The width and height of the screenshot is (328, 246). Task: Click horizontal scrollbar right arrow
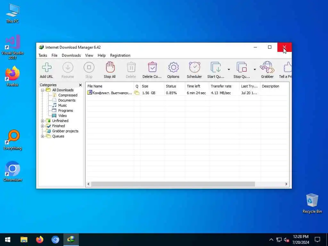(286, 184)
